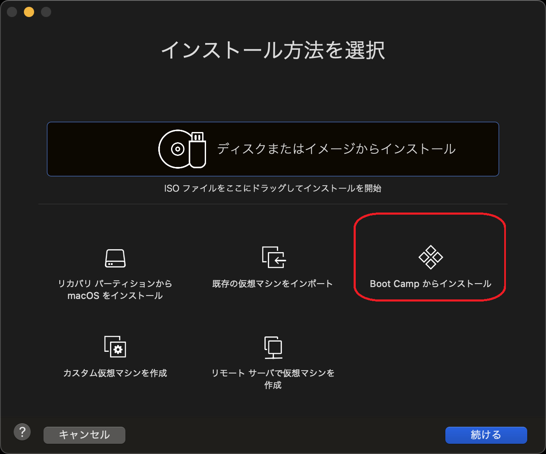Select ディスクまたはイメージからインストール text

click(x=337, y=149)
